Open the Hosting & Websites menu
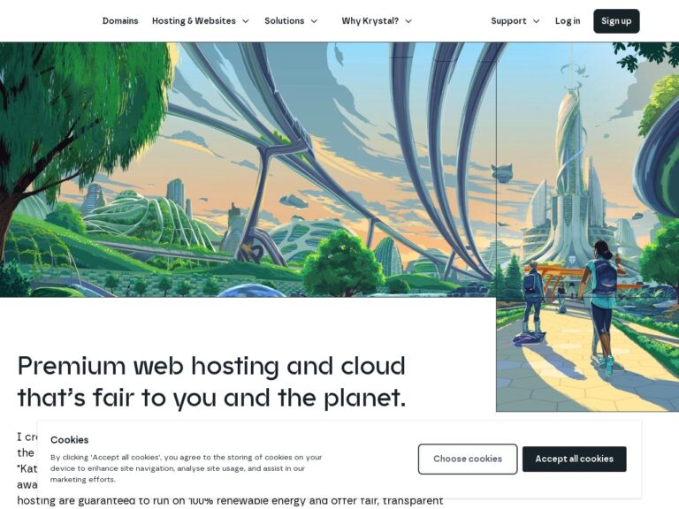The image size is (679, 509). point(194,21)
